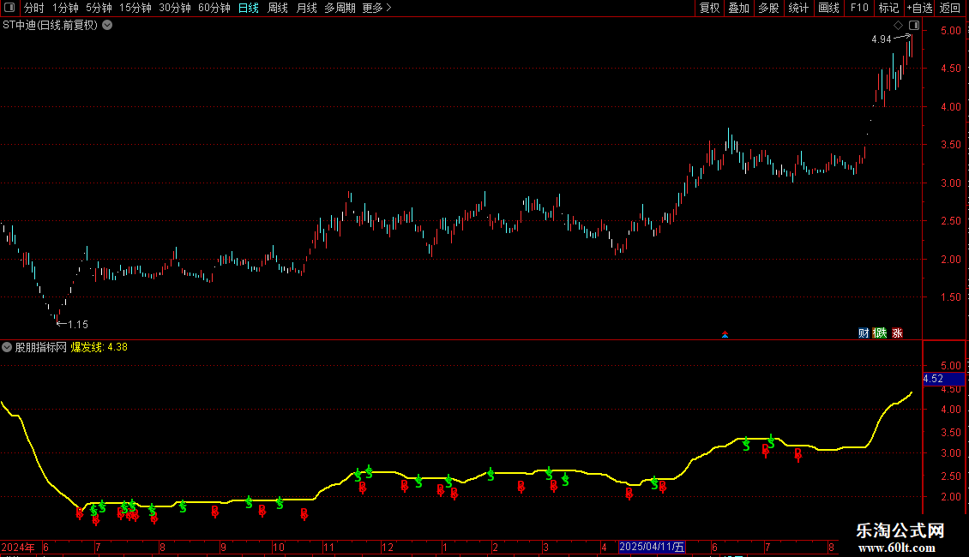The width and height of the screenshot is (969, 557).
Task: Click the 股朋指标网 indicator name
Action: point(41,347)
